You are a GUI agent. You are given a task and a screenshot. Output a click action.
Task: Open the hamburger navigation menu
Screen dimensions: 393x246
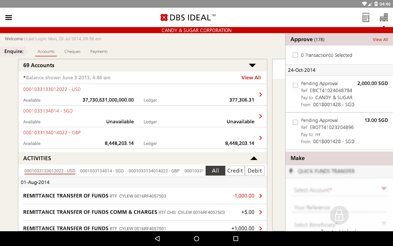(9, 18)
